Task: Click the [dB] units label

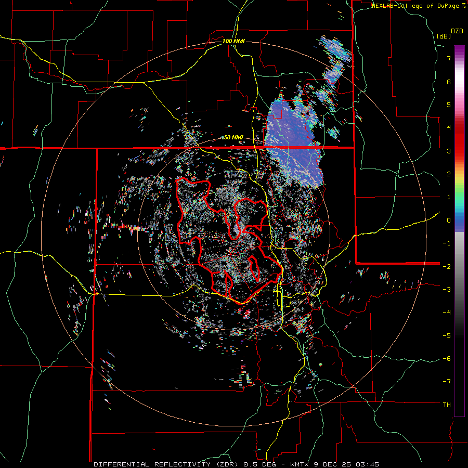Action: coord(444,36)
